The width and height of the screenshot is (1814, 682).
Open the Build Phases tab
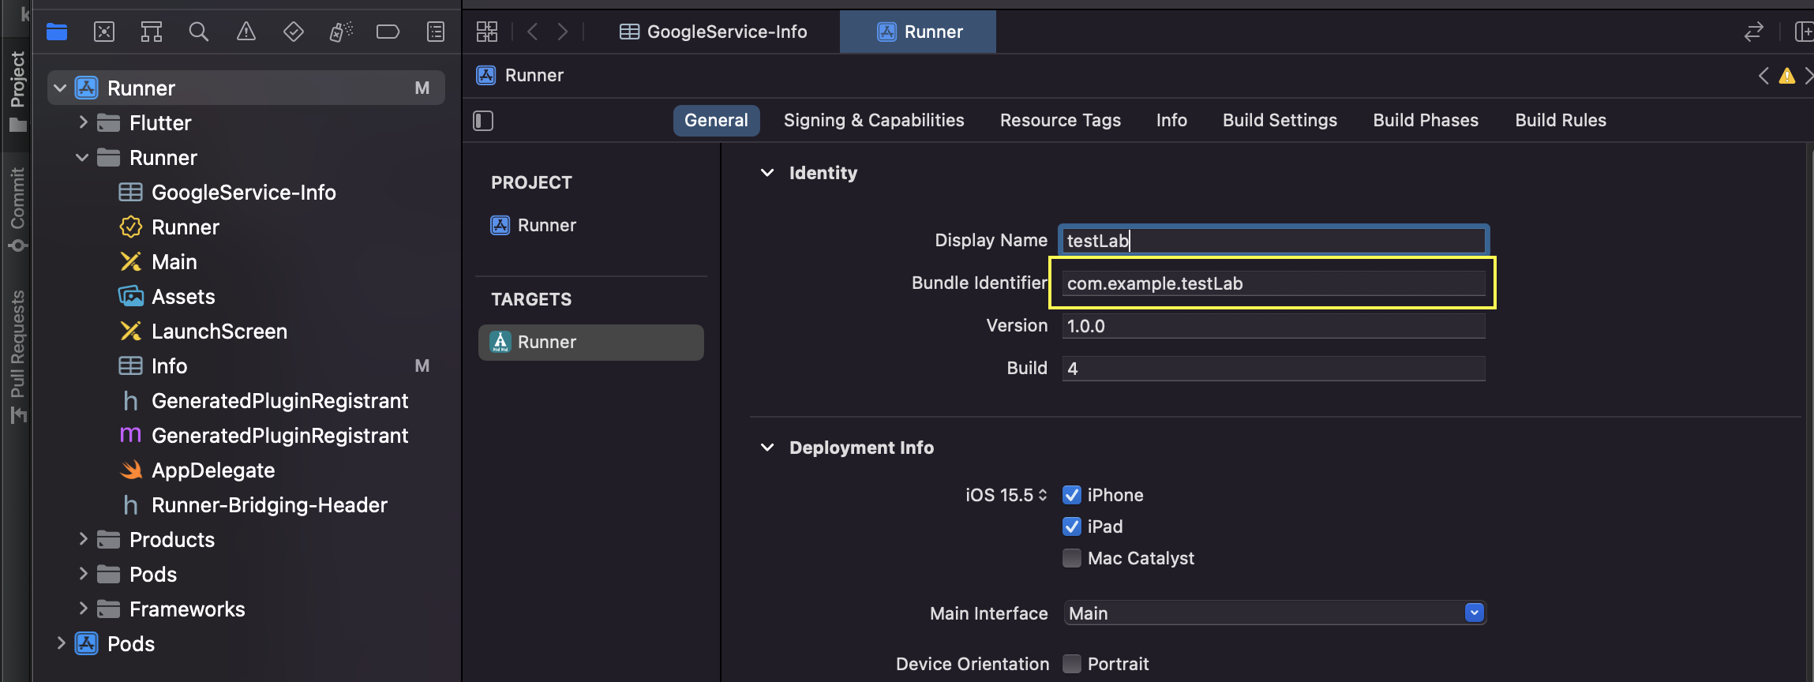[x=1426, y=121]
